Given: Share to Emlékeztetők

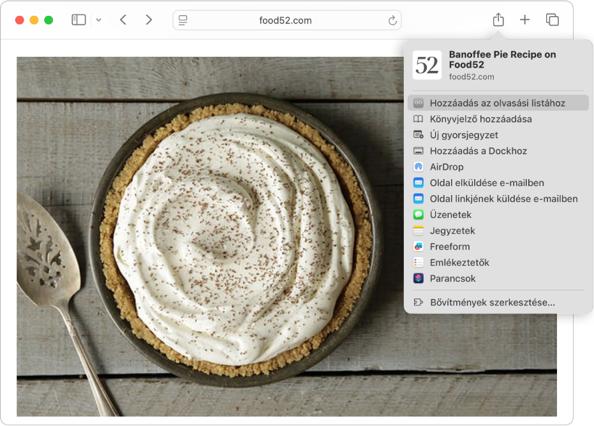Looking at the screenshot, I should 498,262.
